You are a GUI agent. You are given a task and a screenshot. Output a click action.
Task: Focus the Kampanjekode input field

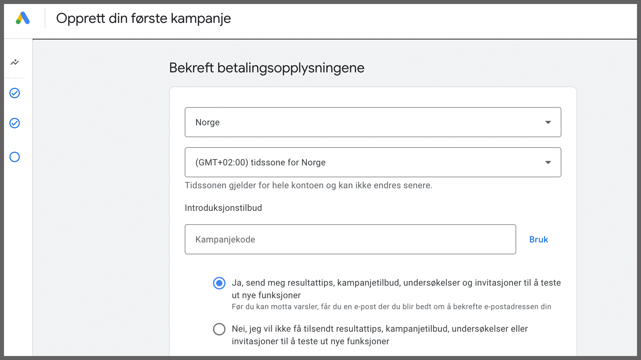coord(350,239)
